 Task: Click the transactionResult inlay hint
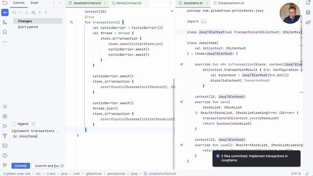click(x=256, y=80)
